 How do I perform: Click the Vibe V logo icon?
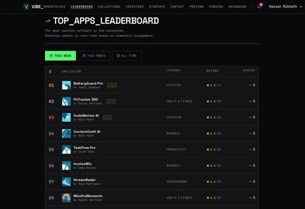point(26,7)
